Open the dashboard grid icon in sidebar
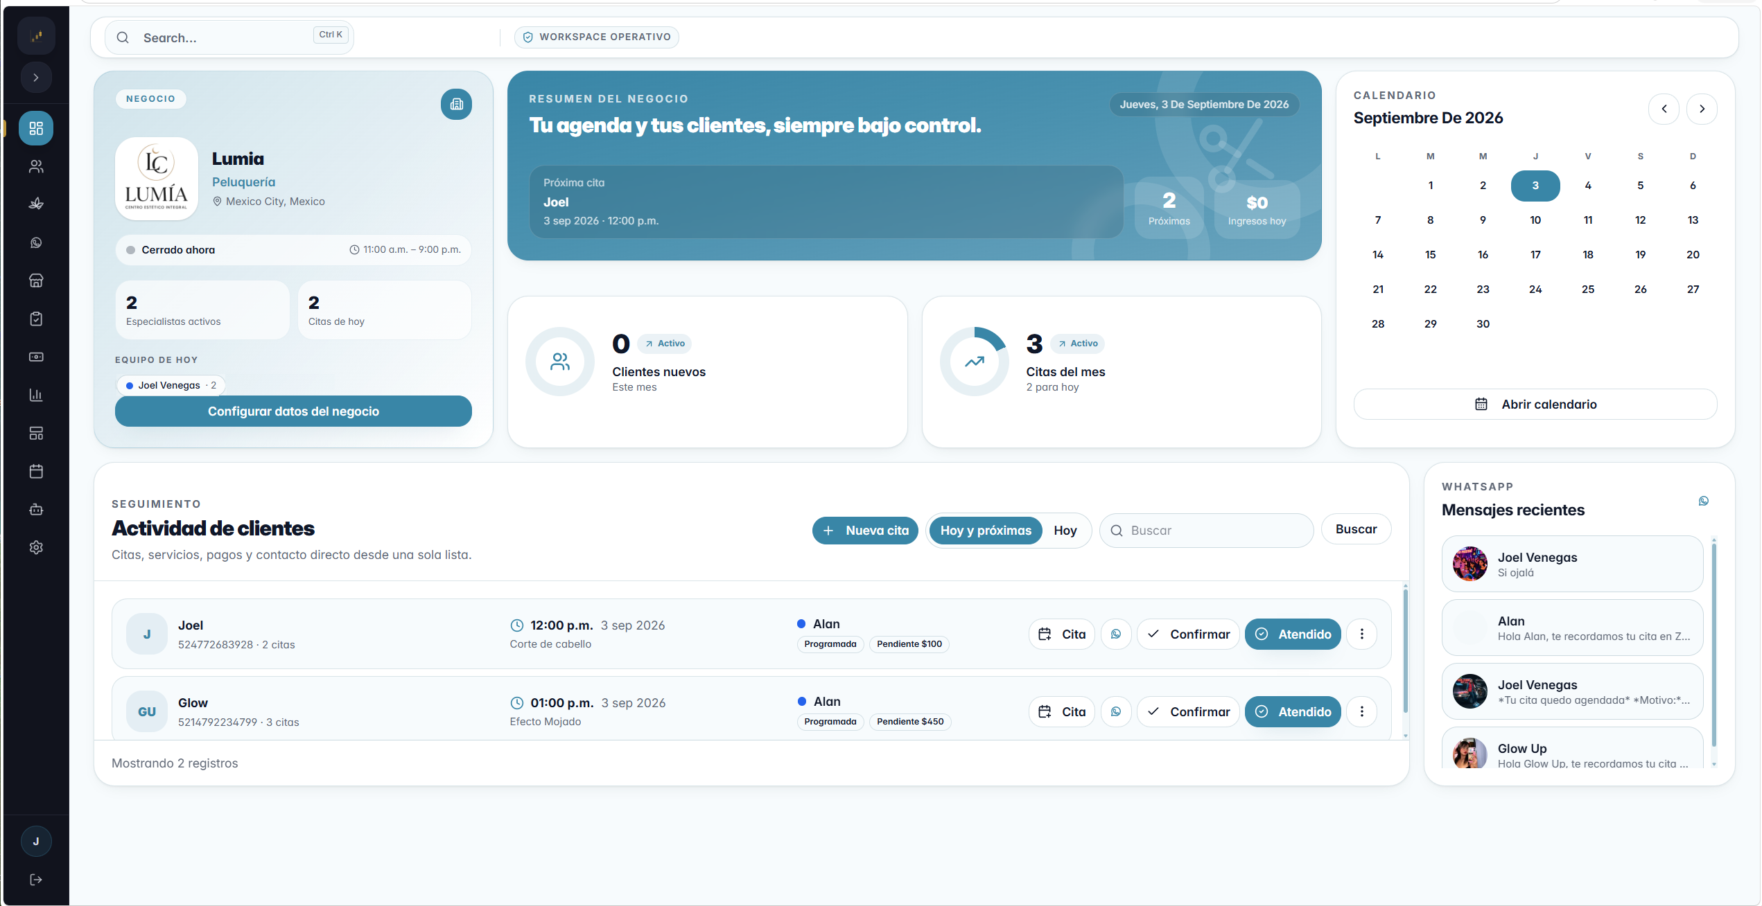This screenshot has width=1762, height=906. click(36, 128)
